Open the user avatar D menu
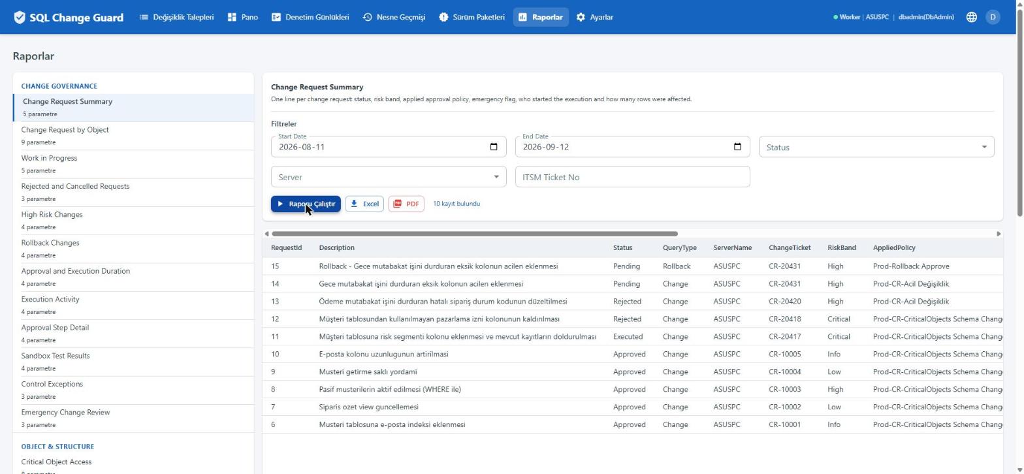Image resolution: width=1024 pixels, height=474 pixels. [993, 18]
